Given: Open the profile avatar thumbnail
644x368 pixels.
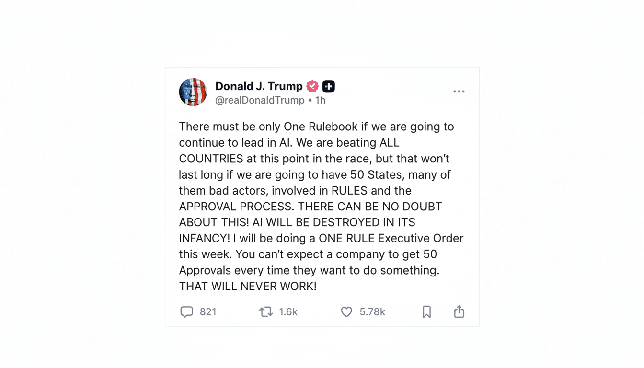Looking at the screenshot, I should point(193,92).
